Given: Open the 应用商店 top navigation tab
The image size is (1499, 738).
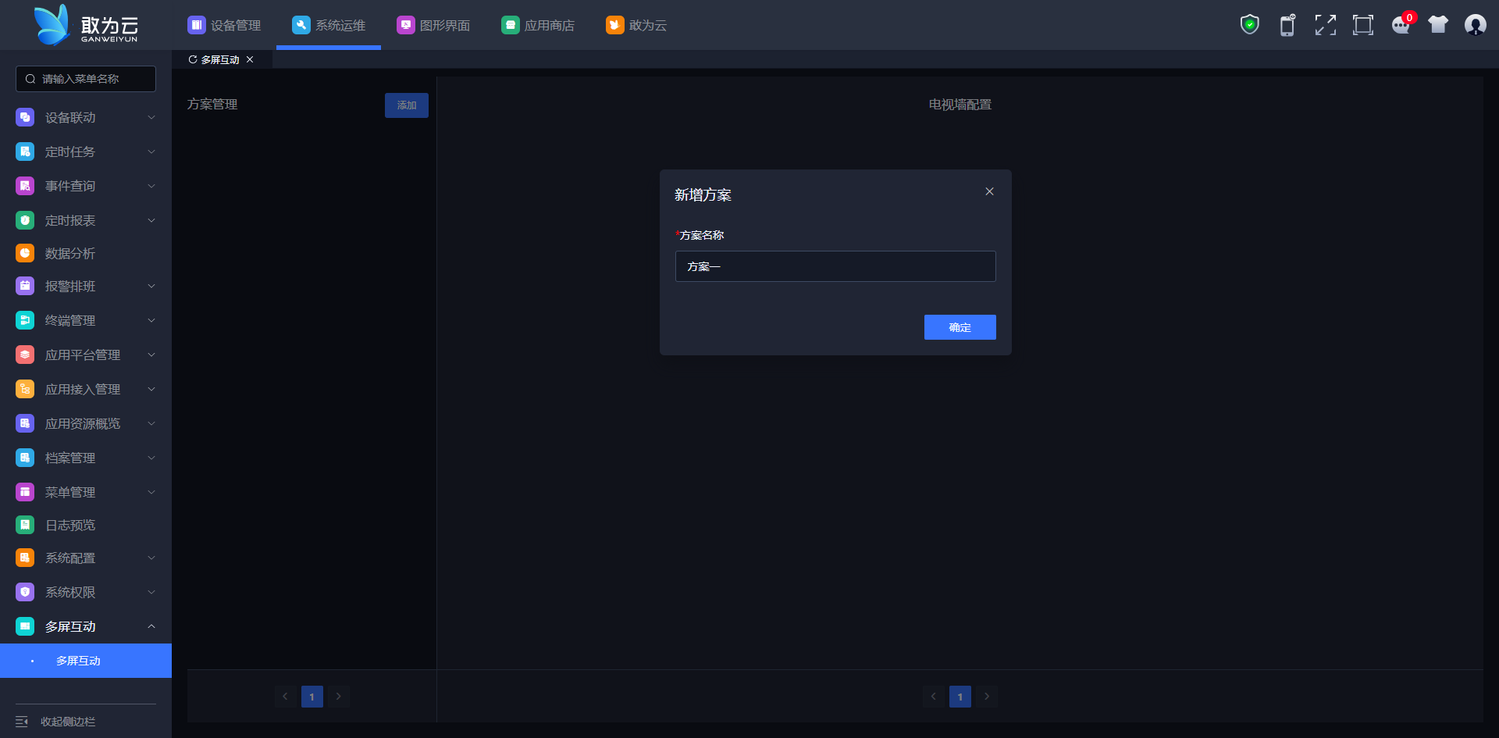Looking at the screenshot, I should [538, 25].
